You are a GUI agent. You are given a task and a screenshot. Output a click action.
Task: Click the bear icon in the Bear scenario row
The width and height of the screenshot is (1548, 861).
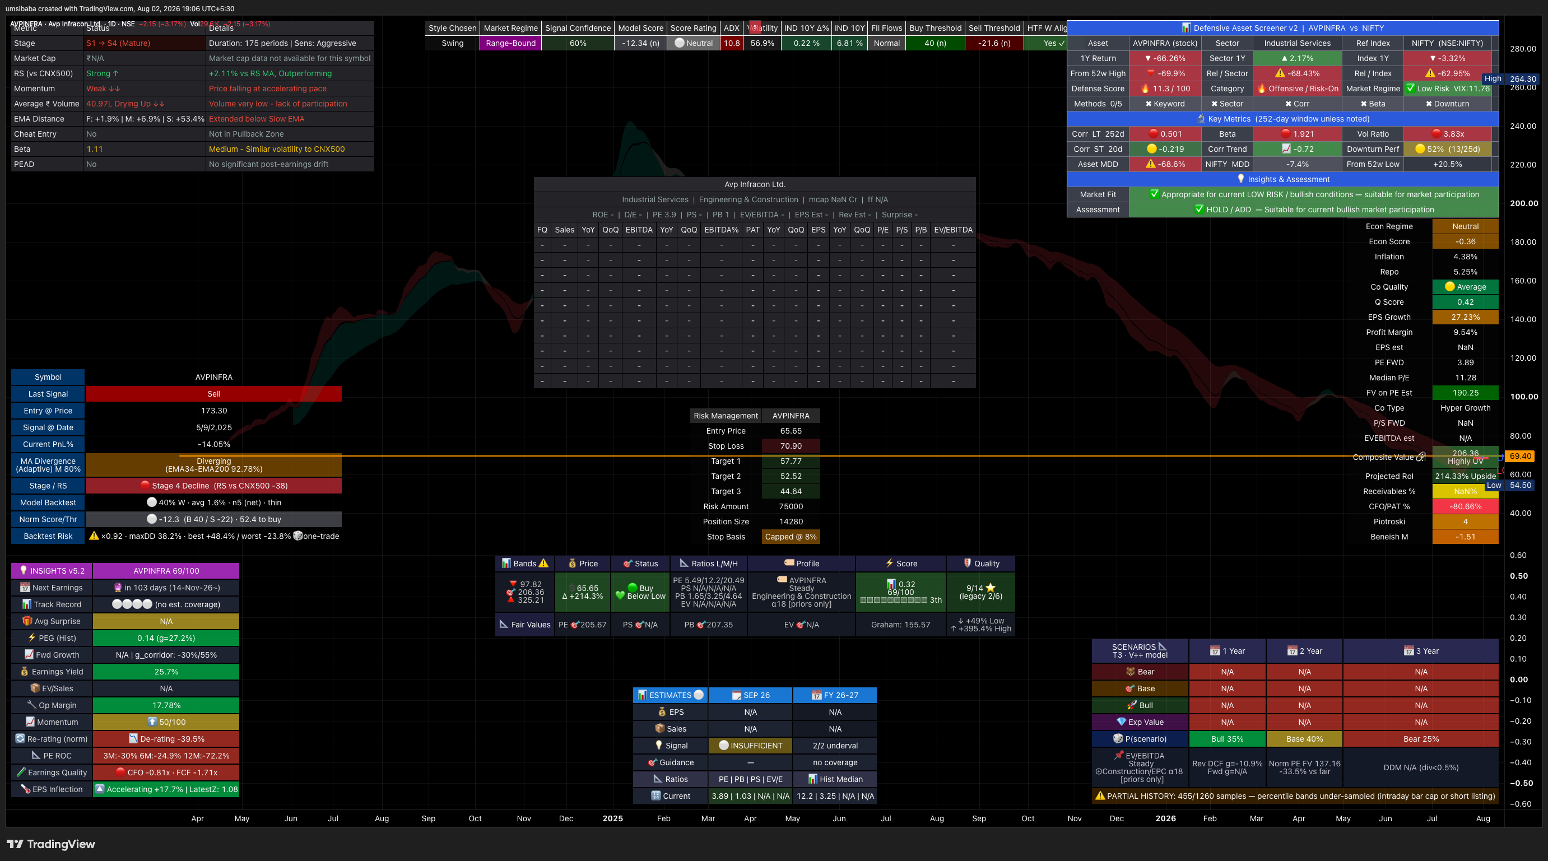(x=1131, y=671)
